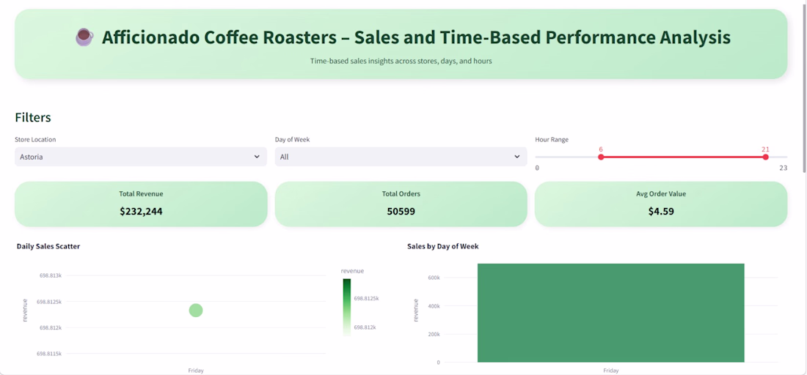Click the Total Revenue card
This screenshot has width=807, height=375.
[x=141, y=204]
